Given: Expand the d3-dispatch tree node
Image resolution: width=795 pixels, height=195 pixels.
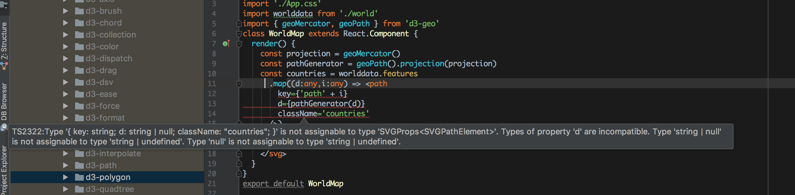Looking at the screenshot, I should pyautogui.click(x=65, y=58).
